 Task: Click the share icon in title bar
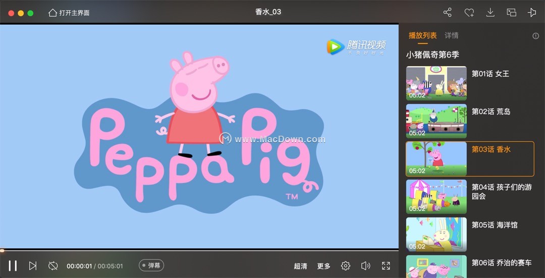pos(447,13)
